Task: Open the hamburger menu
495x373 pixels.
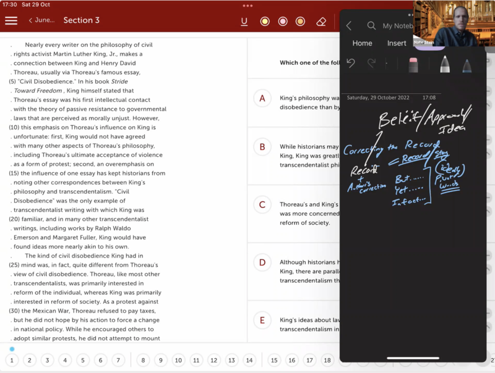Action: 11,20
